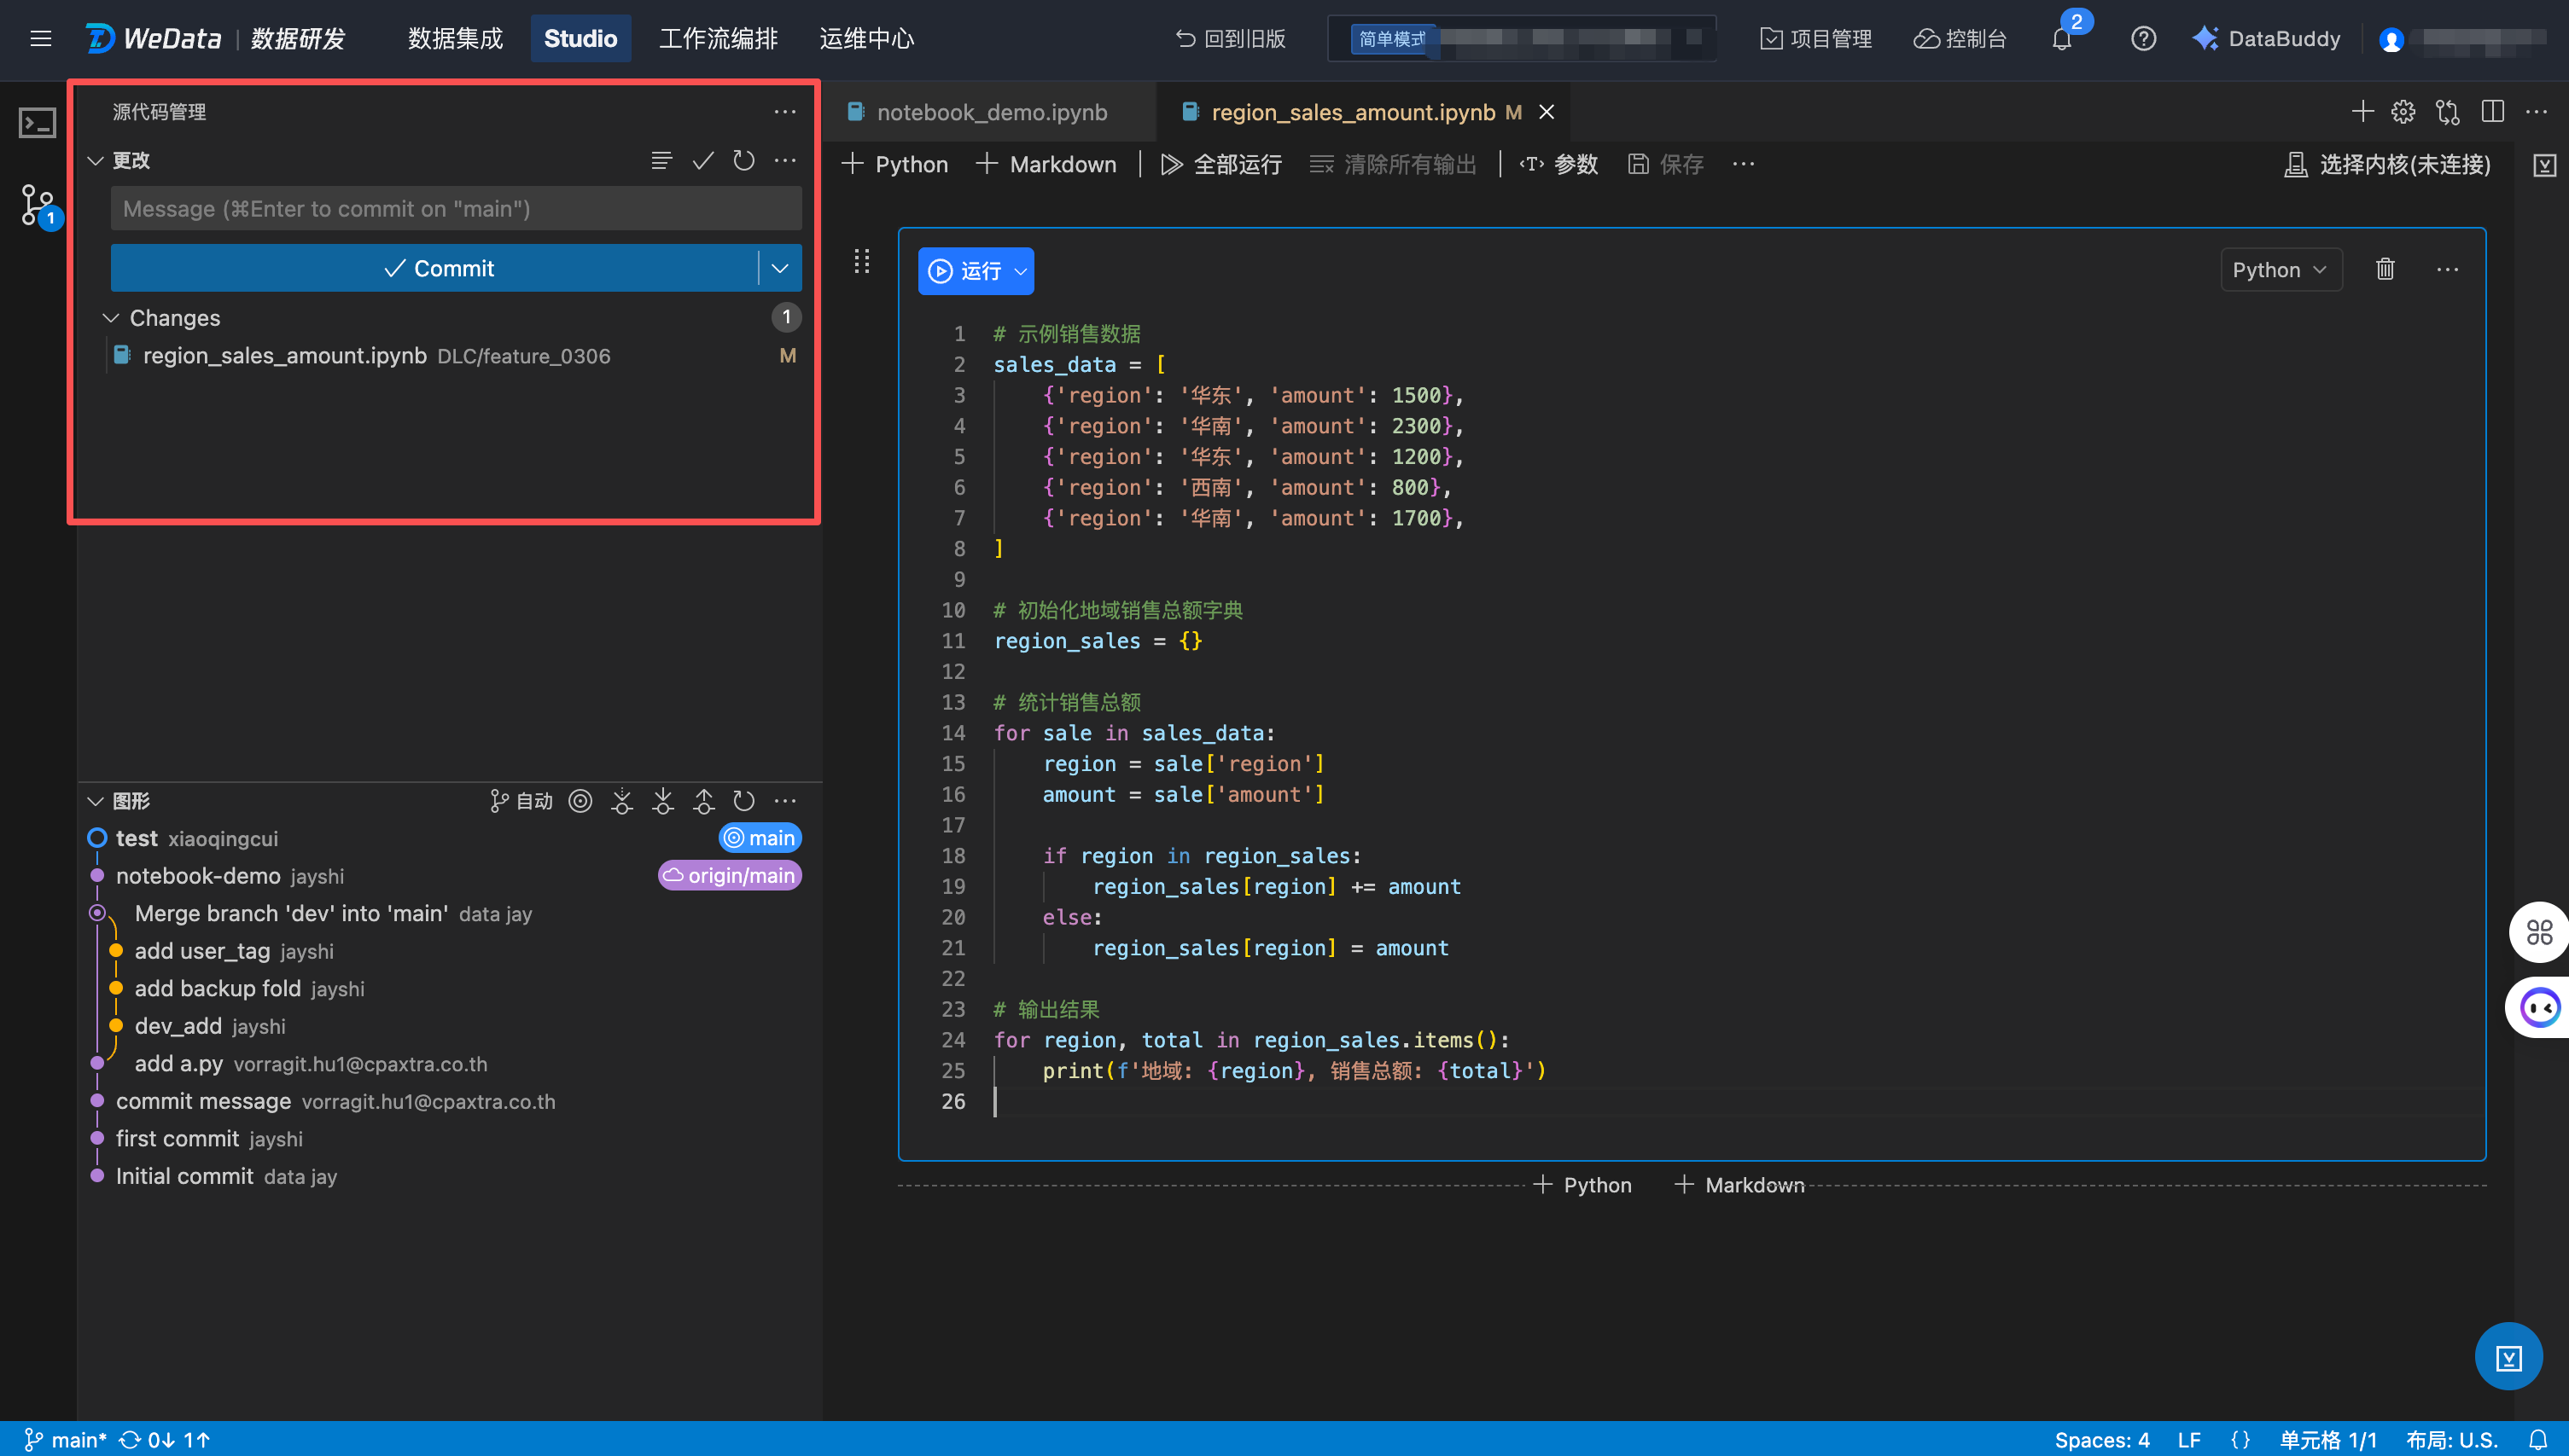Click the refresh icon in 更改 header
Viewport: 2569px width, 1456px height.
tap(743, 160)
